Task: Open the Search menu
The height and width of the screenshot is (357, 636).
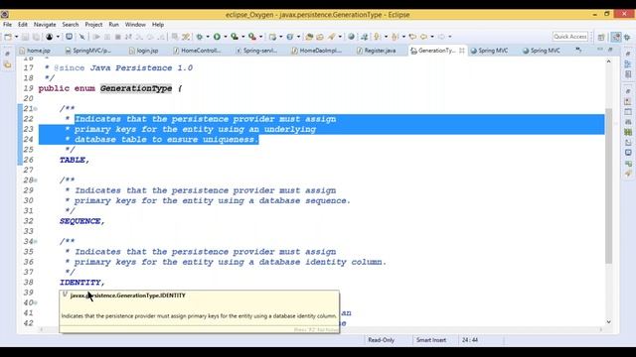Action: click(71, 24)
